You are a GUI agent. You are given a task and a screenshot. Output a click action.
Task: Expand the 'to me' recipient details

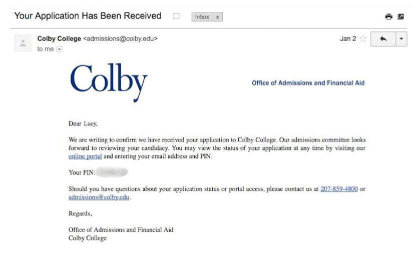pyautogui.click(x=60, y=49)
